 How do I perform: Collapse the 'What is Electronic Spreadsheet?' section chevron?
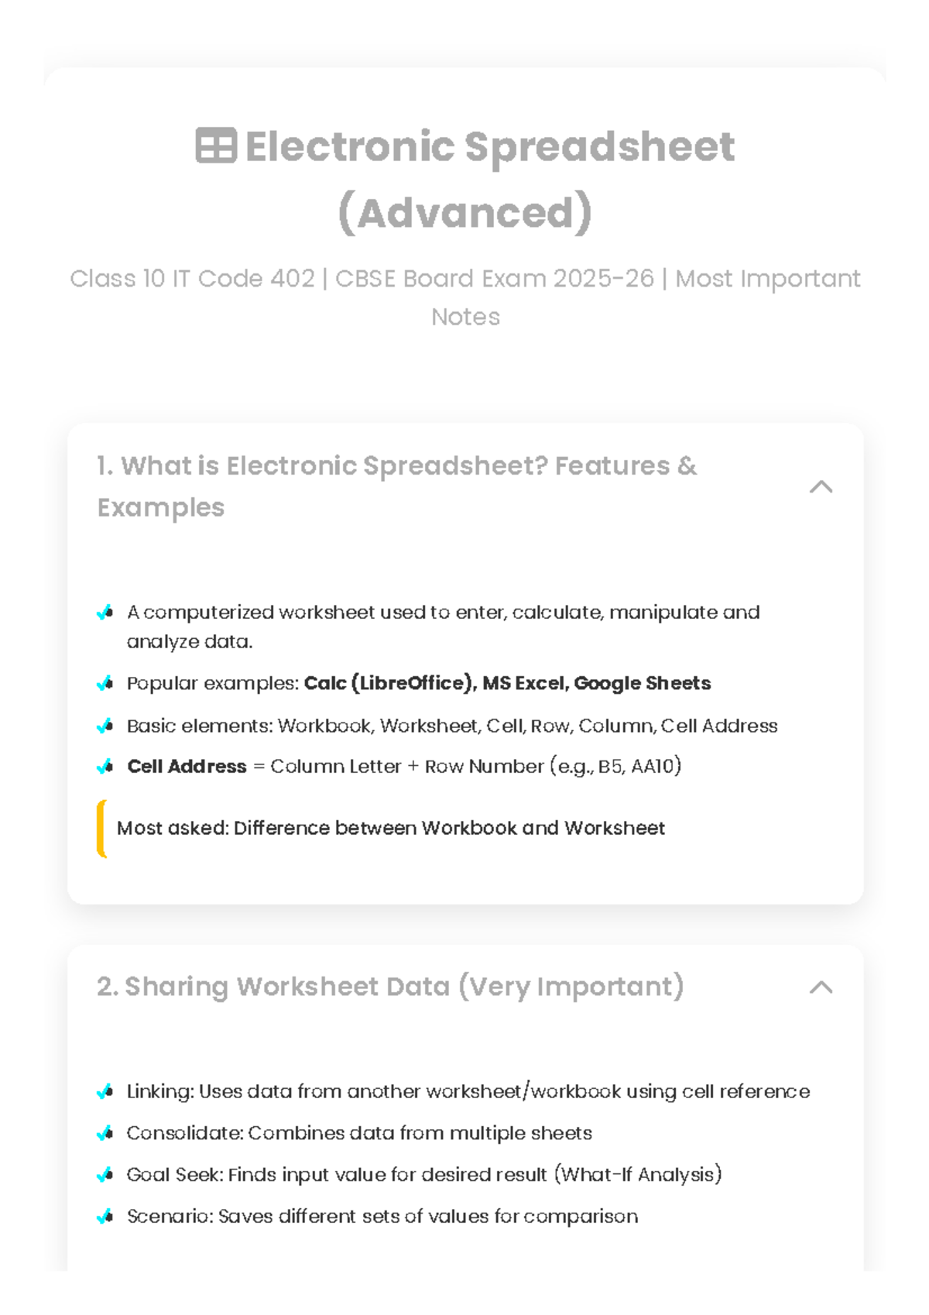click(x=821, y=487)
